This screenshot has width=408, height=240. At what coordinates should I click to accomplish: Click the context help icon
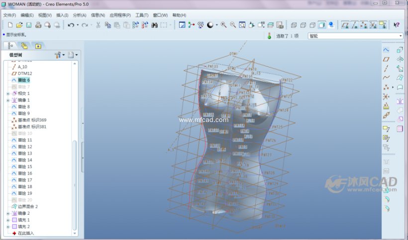[x=397, y=25]
